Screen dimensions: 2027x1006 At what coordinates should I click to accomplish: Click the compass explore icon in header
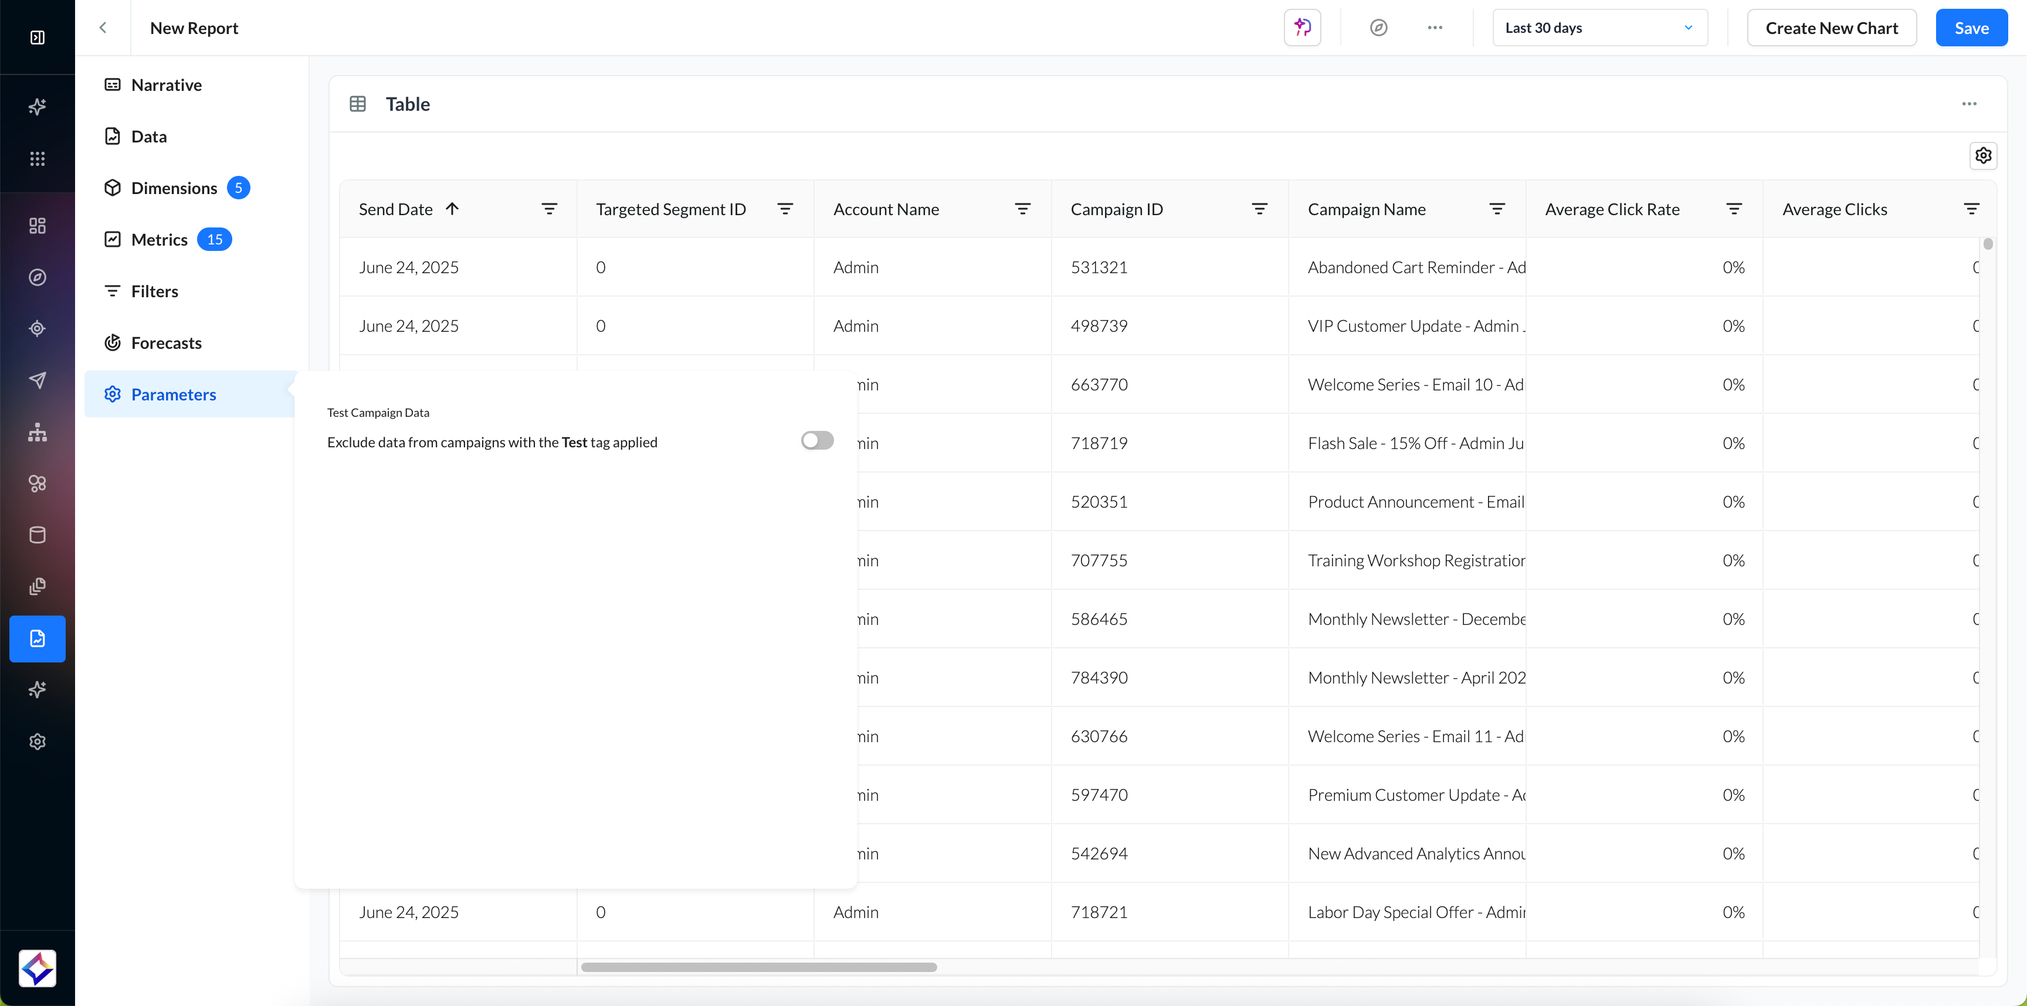tap(1378, 28)
